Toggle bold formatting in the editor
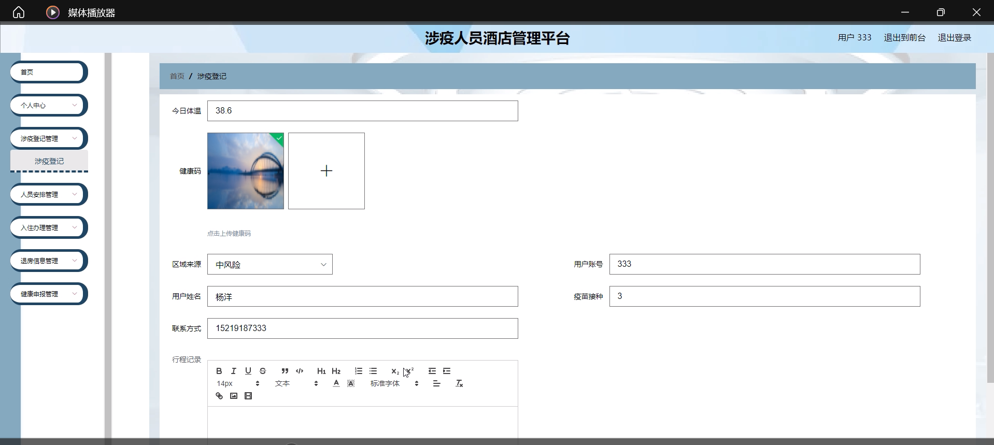 [219, 371]
